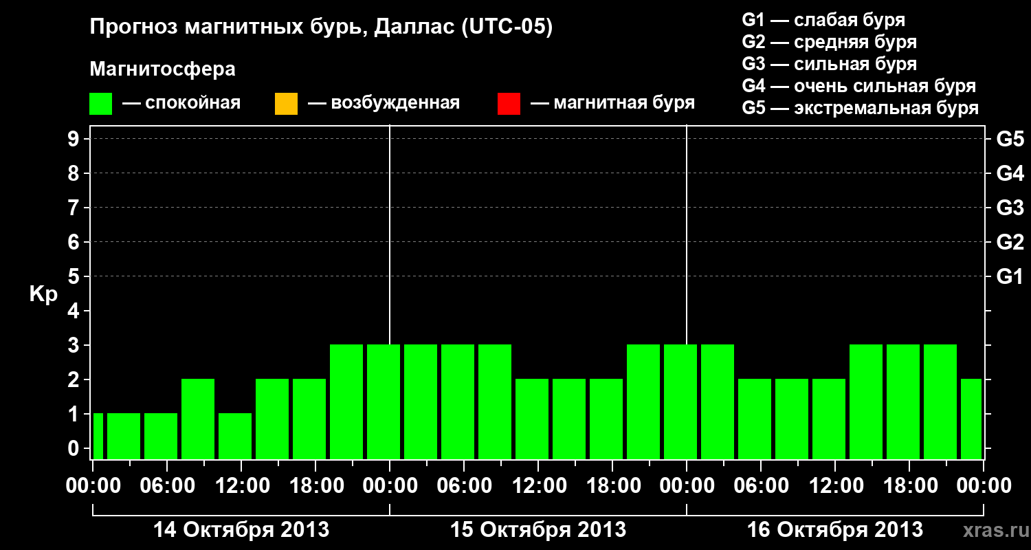
Task: Click the 'G3 — сильная буря' legend line
Action: (830, 64)
